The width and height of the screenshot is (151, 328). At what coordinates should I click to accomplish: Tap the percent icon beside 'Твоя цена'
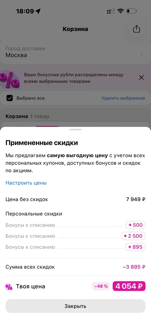[x=9, y=286]
